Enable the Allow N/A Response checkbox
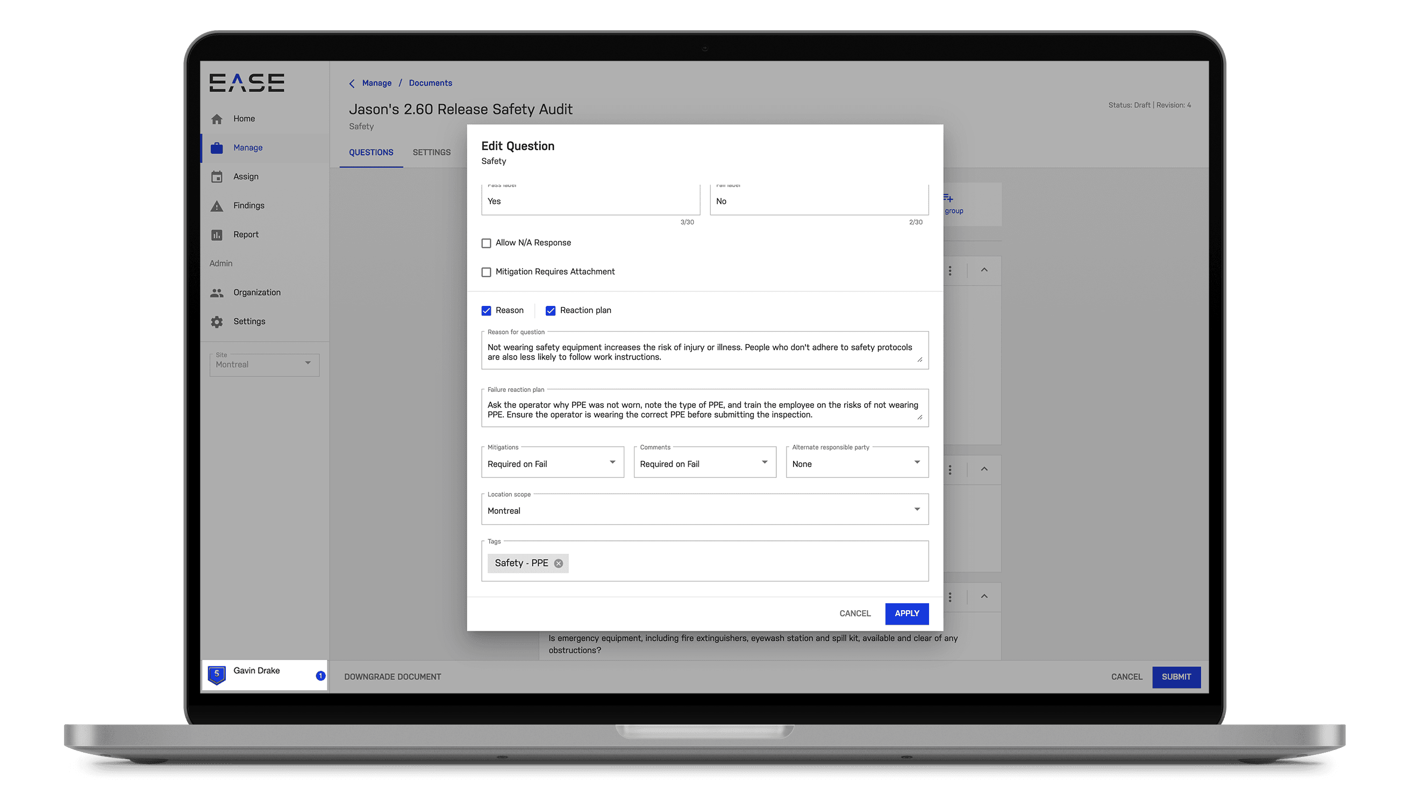1414x800 pixels. pyautogui.click(x=486, y=243)
